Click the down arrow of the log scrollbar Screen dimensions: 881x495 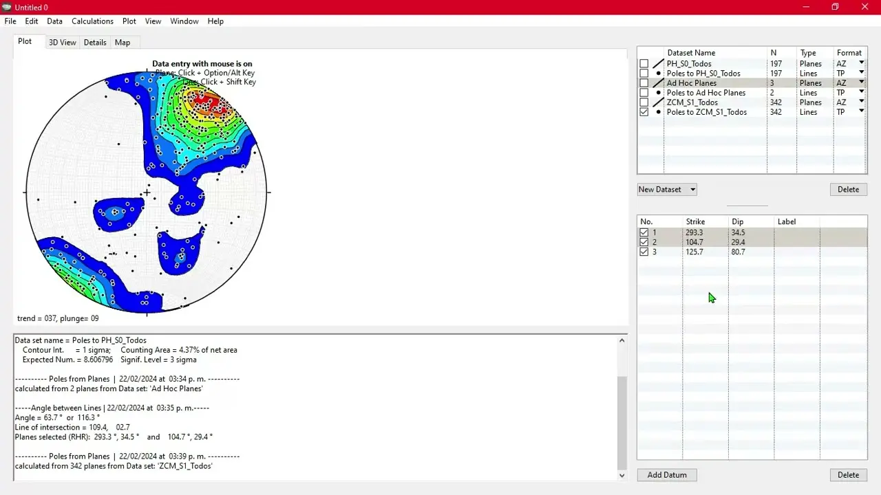622,475
